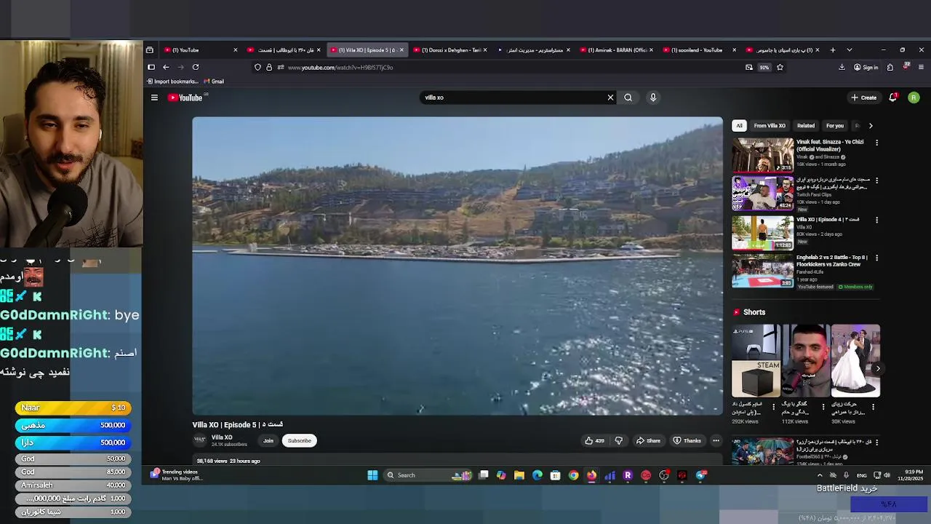Go back with the browser back arrow

pyautogui.click(x=166, y=67)
